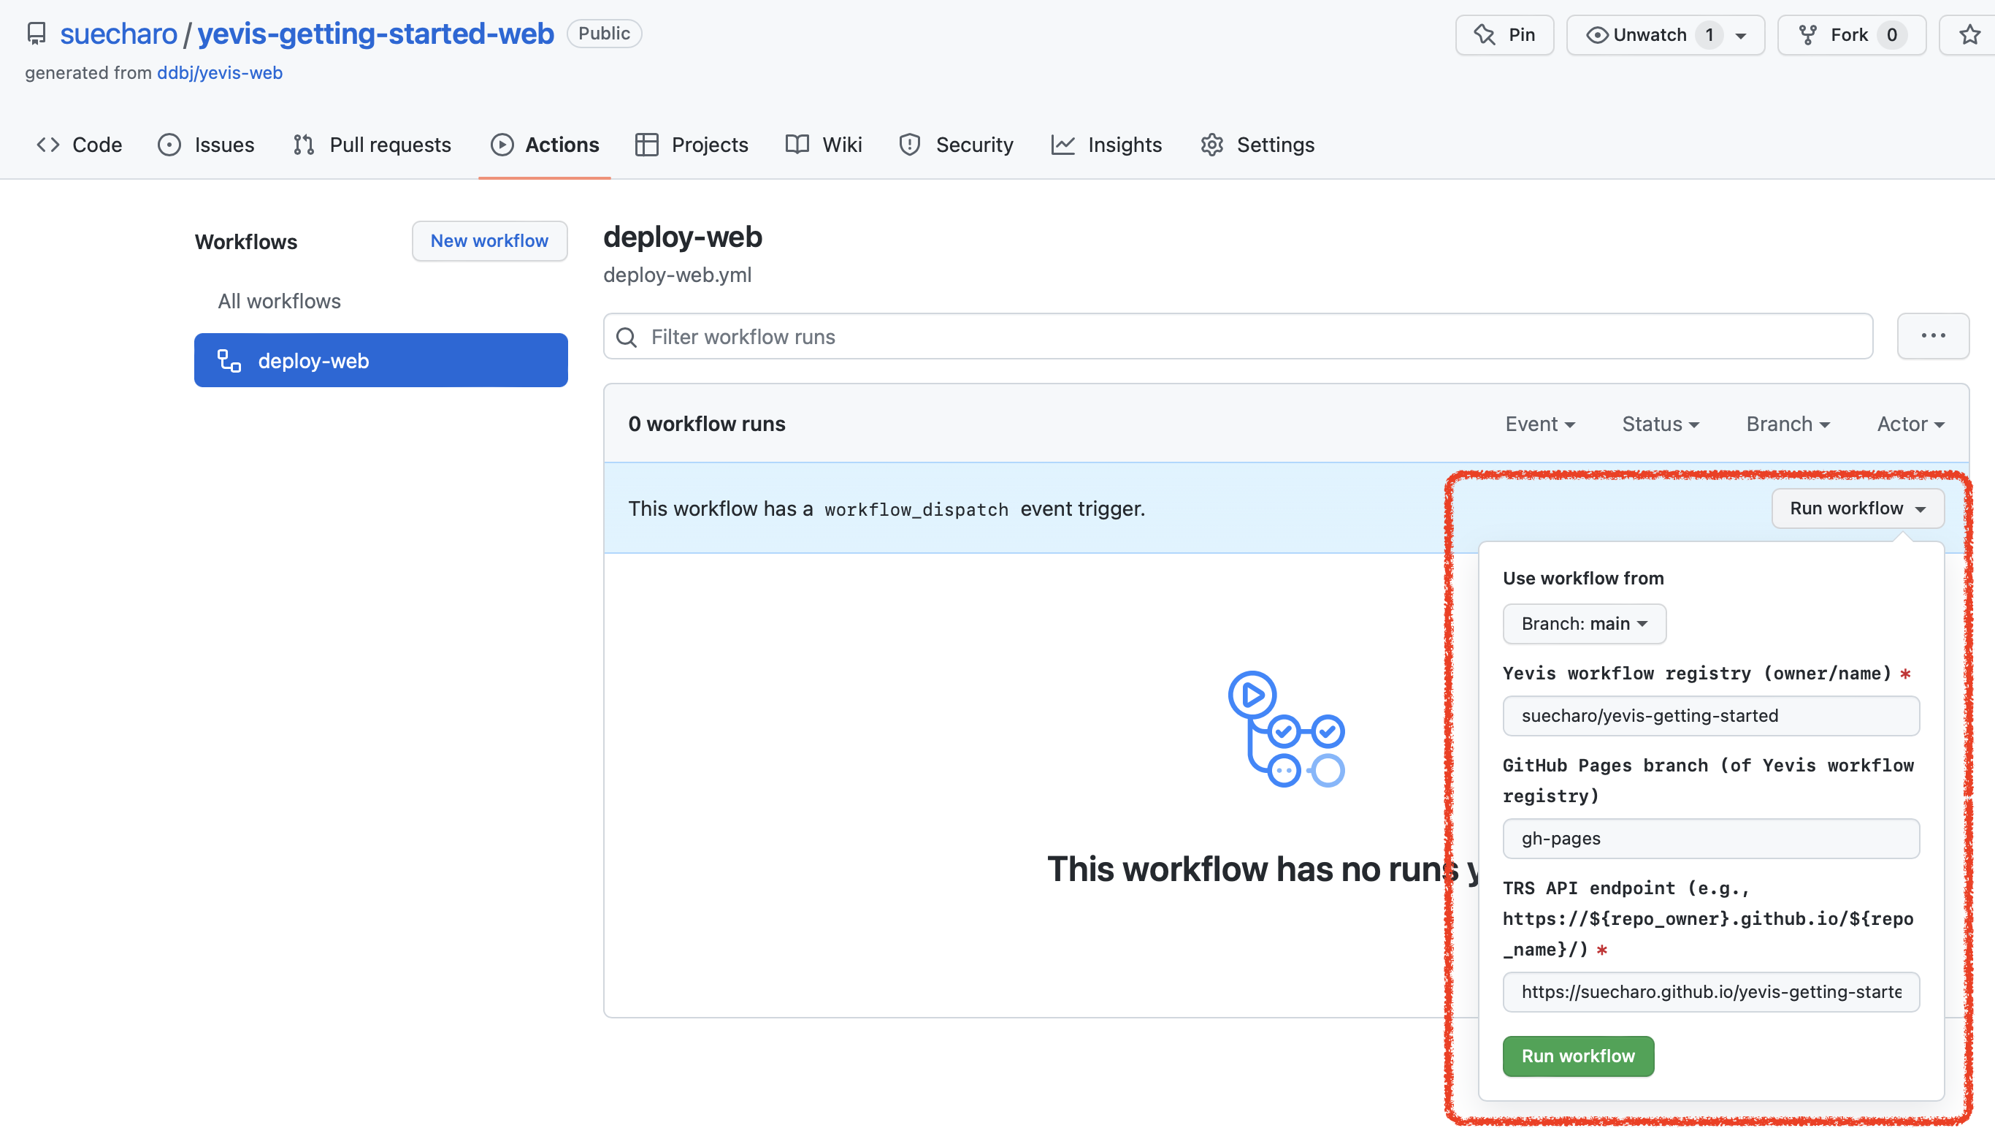This screenshot has width=1995, height=1128.
Task: Open the Unwatch dropdown arrow
Action: click(x=1741, y=36)
